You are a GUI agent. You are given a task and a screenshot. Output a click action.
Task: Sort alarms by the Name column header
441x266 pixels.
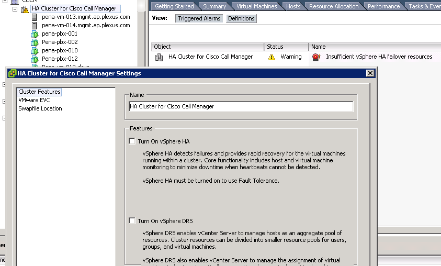pos(375,47)
